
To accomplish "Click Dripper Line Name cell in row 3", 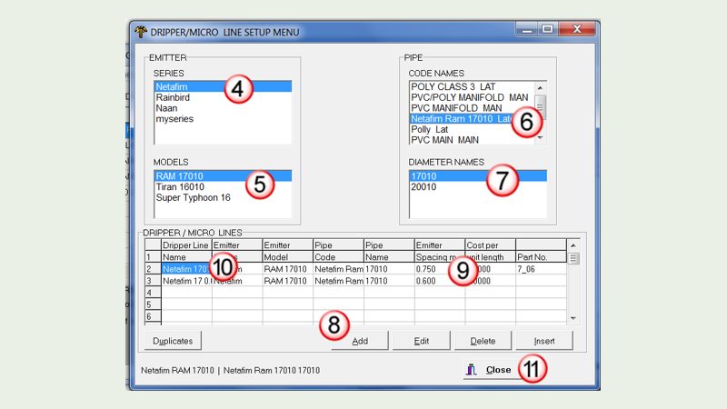I will pos(186,281).
